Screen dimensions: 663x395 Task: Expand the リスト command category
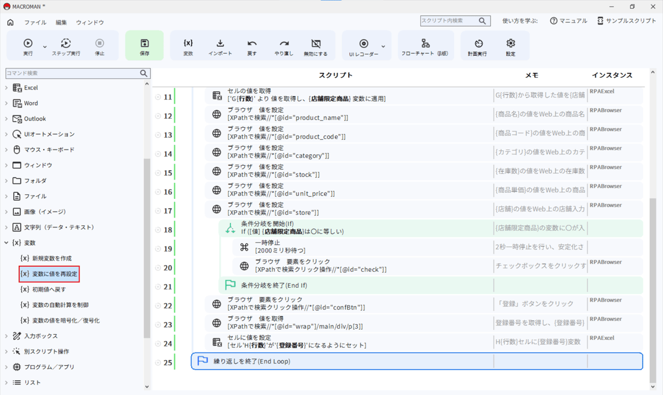pyautogui.click(x=7, y=382)
